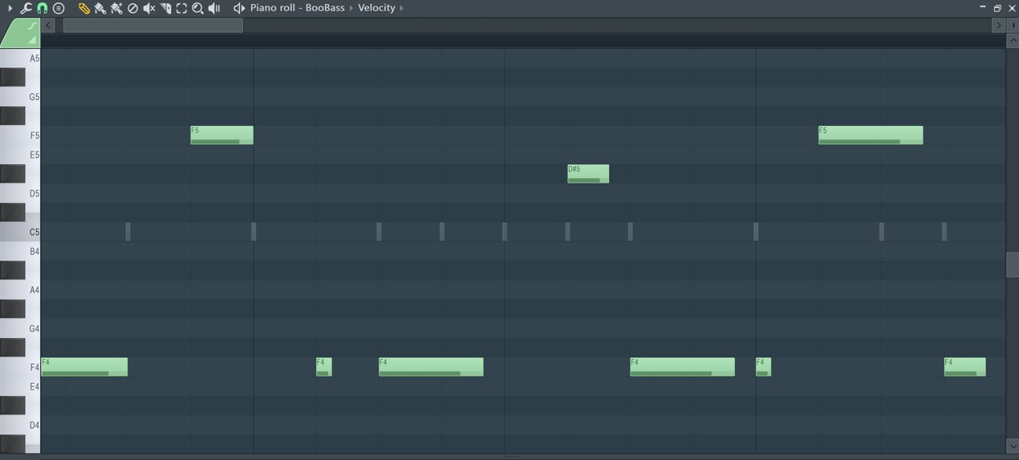Maximize the piano roll window
Viewport: 1019px width, 460px height.
(997, 7)
